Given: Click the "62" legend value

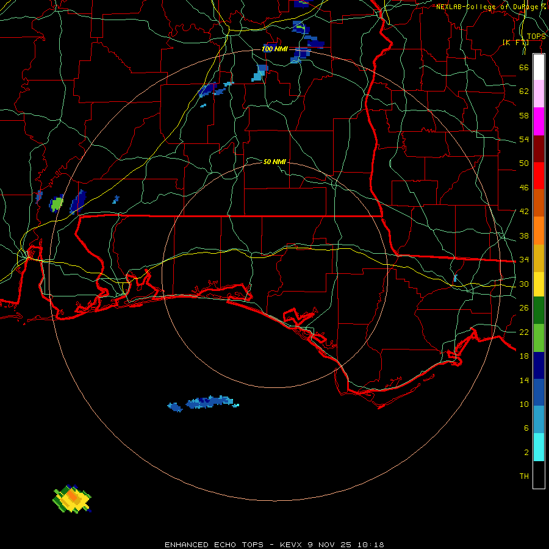Looking at the screenshot, I should pos(524,91).
